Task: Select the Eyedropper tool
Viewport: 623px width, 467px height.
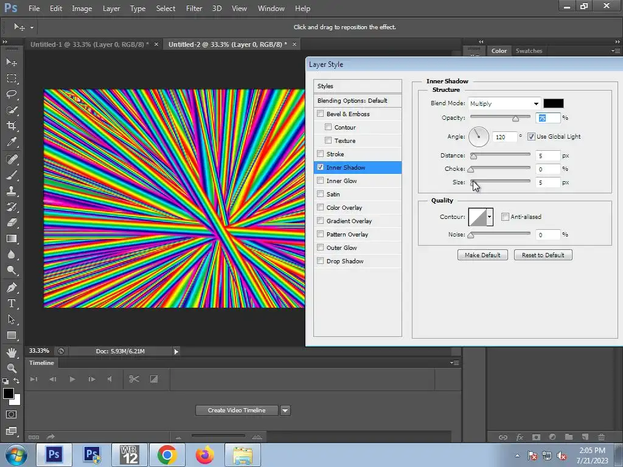Action: 12,142
